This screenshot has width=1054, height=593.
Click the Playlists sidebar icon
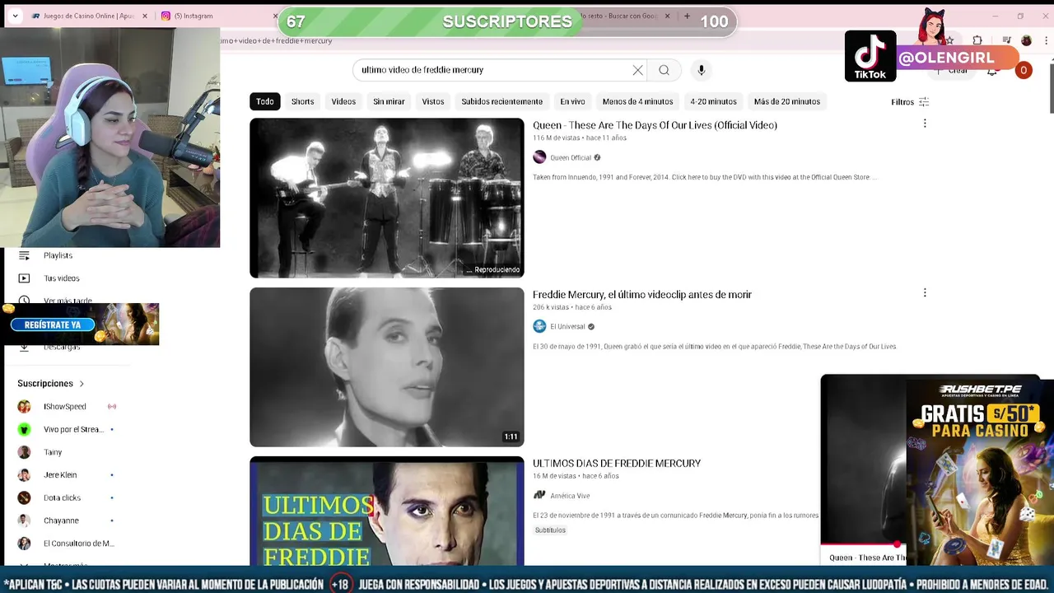point(24,255)
